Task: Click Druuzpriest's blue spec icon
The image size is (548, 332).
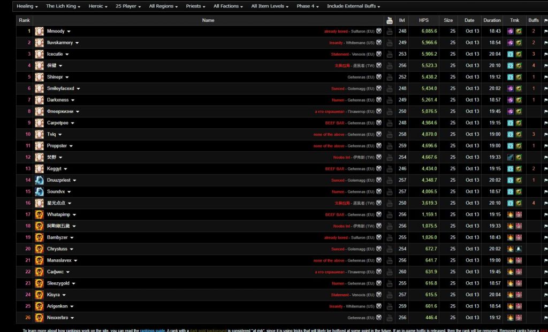Action: [39, 180]
